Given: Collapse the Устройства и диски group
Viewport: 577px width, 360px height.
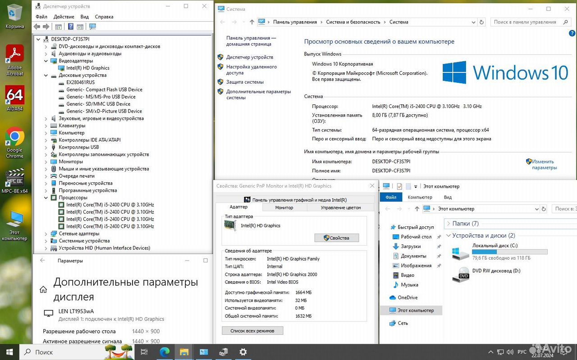Looking at the screenshot, I should click(449, 235).
